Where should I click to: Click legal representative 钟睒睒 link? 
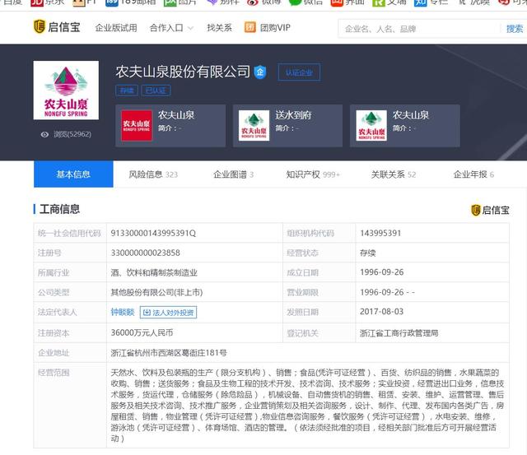click(x=123, y=313)
